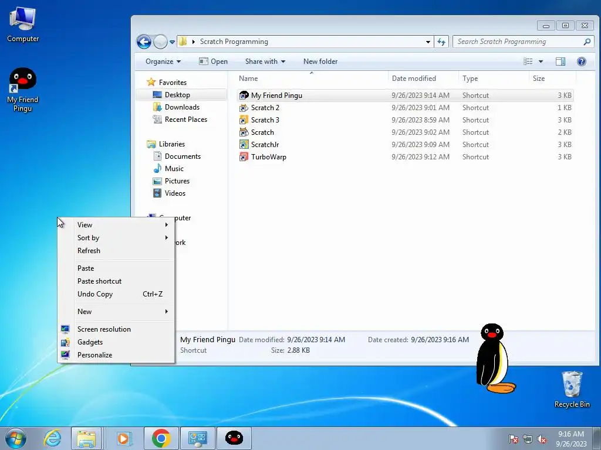Click the Explorer forward arrow button

[160, 42]
